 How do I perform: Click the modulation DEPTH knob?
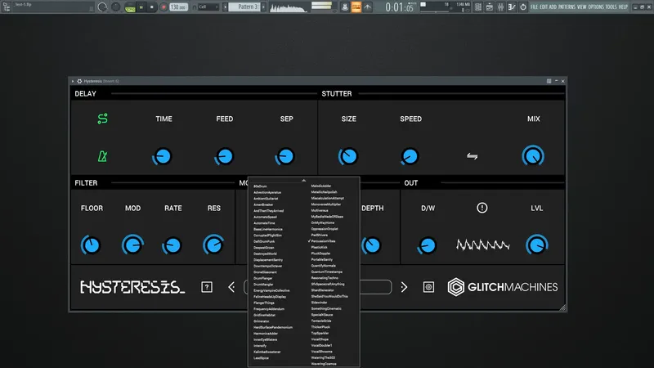(x=371, y=245)
